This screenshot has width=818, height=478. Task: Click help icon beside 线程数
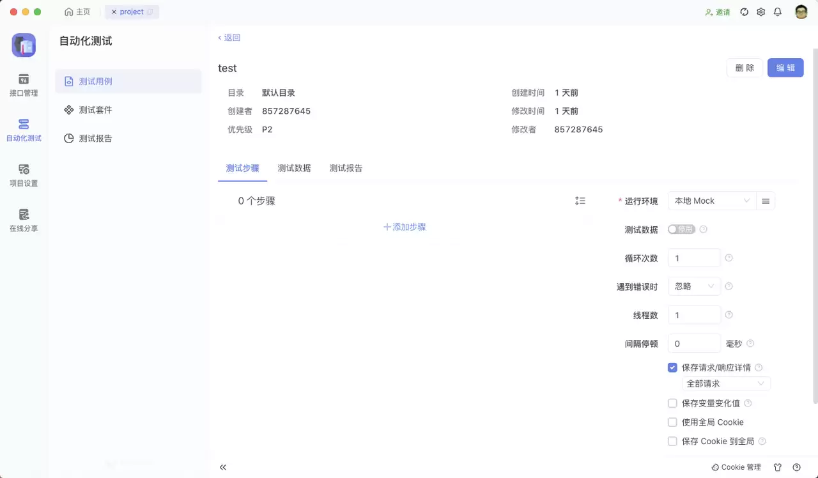[x=729, y=315]
